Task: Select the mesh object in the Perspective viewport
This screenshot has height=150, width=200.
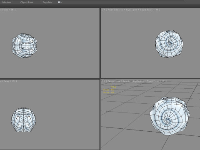Action: click(x=170, y=116)
